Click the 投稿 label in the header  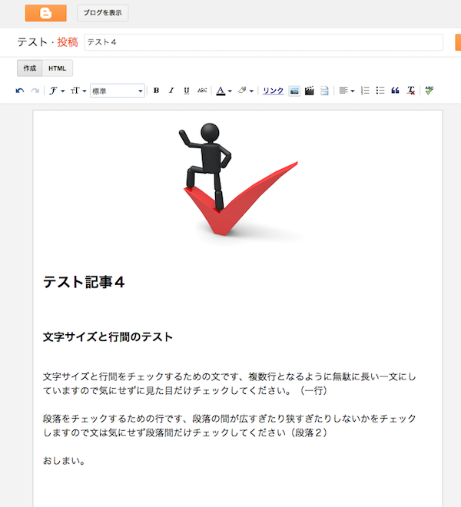(68, 42)
